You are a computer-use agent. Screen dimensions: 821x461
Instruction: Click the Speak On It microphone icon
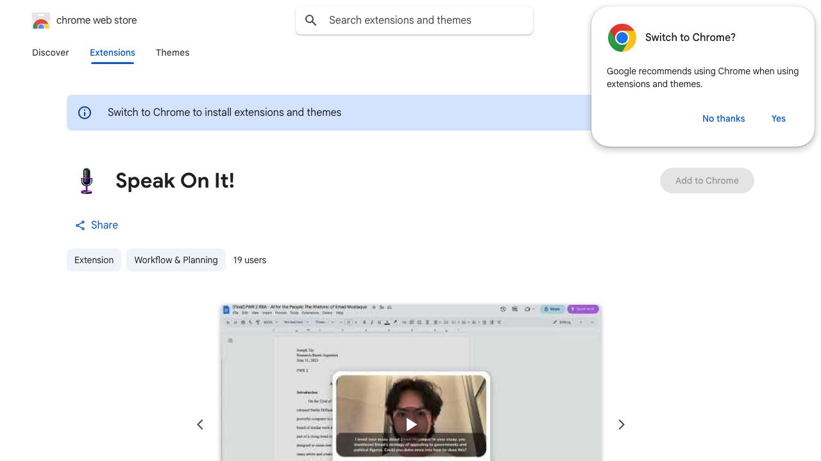[x=87, y=181]
